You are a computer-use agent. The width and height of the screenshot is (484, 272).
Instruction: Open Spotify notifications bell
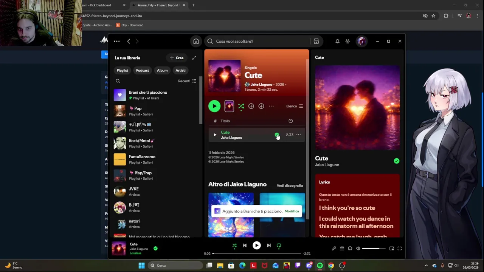(x=337, y=41)
